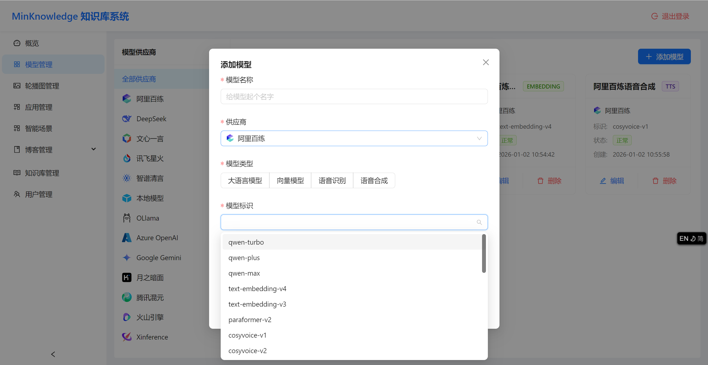Select the 文心一言 provider icon
This screenshot has height=365, width=708.
(x=127, y=138)
